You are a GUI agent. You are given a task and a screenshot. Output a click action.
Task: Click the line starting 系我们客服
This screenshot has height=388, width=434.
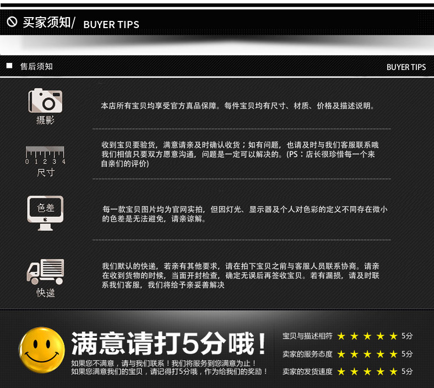[163, 285]
